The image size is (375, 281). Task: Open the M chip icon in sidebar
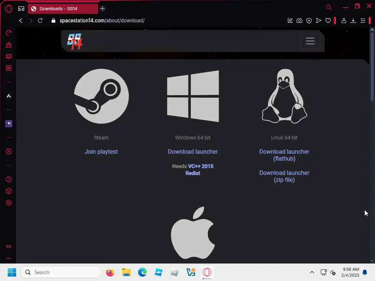(x=9, y=68)
